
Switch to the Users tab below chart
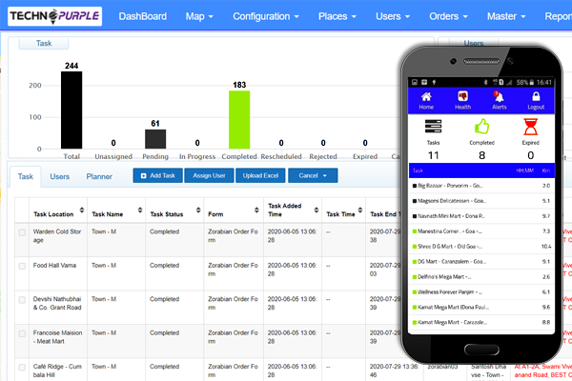(x=59, y=176)
